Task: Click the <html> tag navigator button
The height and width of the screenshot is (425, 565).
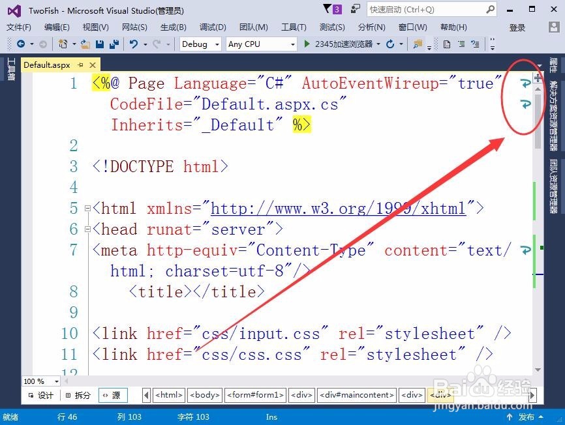Action: (x=169, y=395)
